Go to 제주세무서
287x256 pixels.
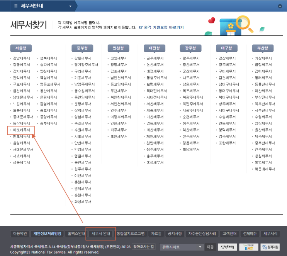263,136
